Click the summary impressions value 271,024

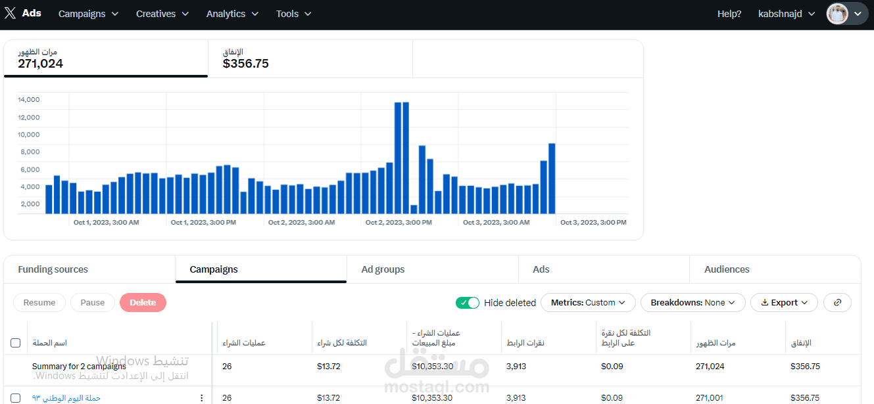click(x=710, y=366)
